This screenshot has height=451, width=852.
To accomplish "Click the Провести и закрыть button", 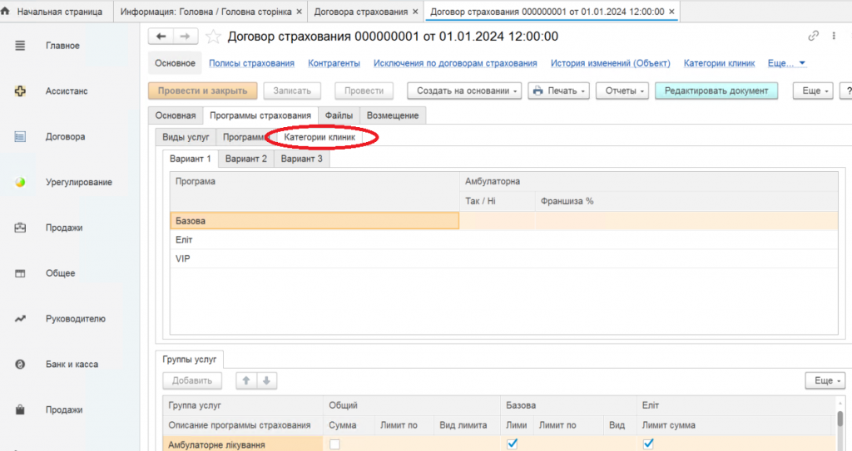I will [201, 91].
